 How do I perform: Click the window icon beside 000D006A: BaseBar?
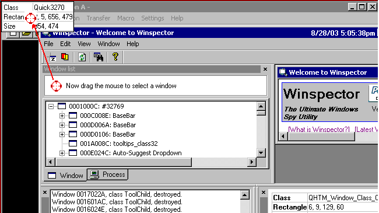[x=73, y=125]
